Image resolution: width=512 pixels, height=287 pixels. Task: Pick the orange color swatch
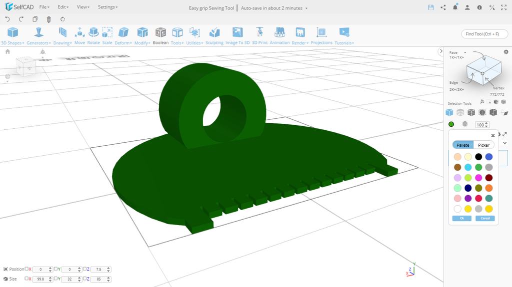click(x=489, y=188)
